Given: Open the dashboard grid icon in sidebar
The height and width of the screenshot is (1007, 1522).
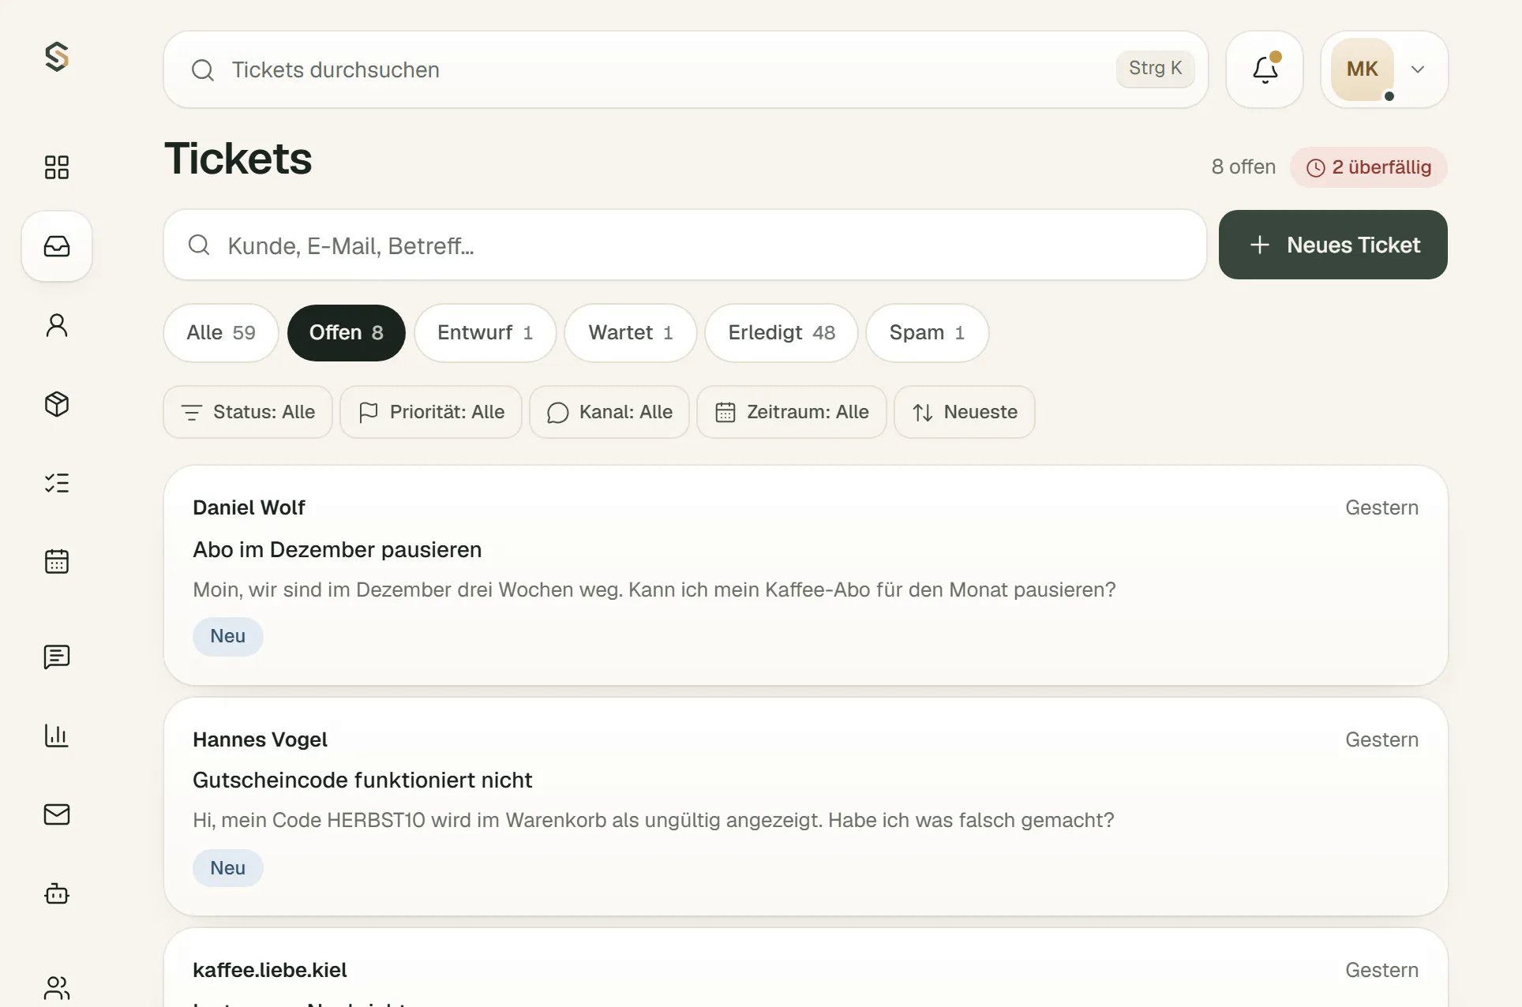Looking at the screenshot, I should 57,167.
